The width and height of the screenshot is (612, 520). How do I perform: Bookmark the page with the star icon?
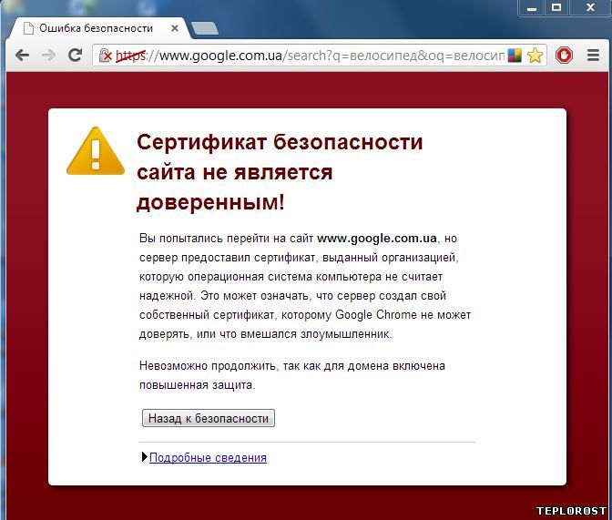(x=535, y=56)
